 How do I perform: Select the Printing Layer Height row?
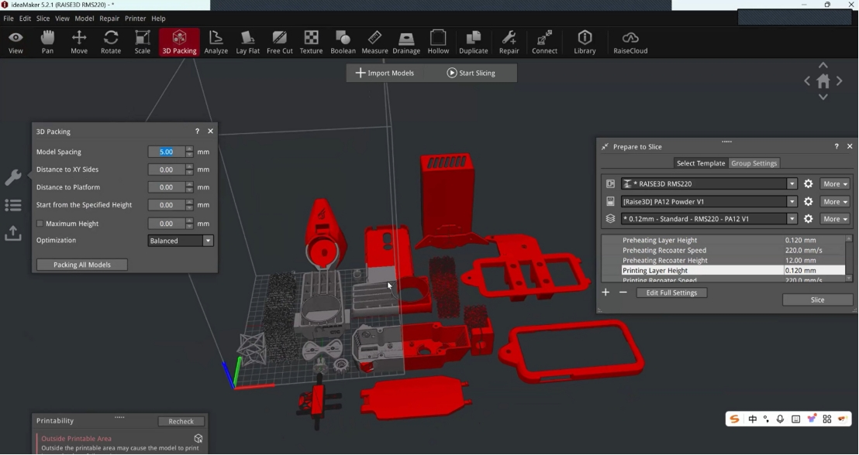click(723, 270)
